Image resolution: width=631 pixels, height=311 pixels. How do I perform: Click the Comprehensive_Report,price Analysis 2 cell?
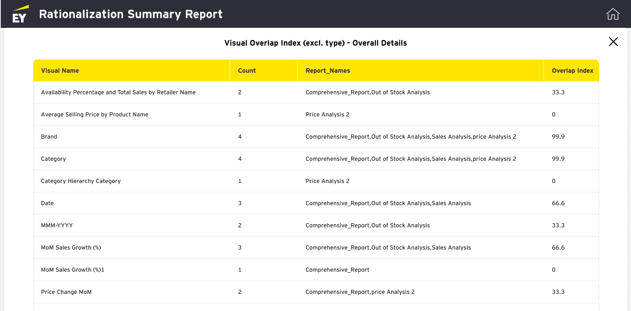tap(360, 292)
